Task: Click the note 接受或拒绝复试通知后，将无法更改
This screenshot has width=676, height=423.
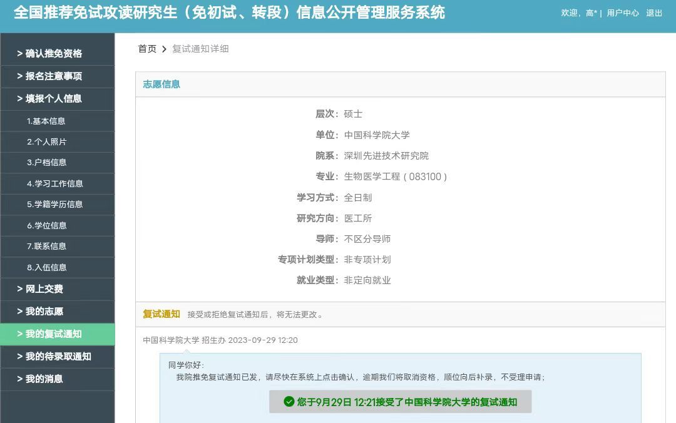Action: click(x=255, y=315)
